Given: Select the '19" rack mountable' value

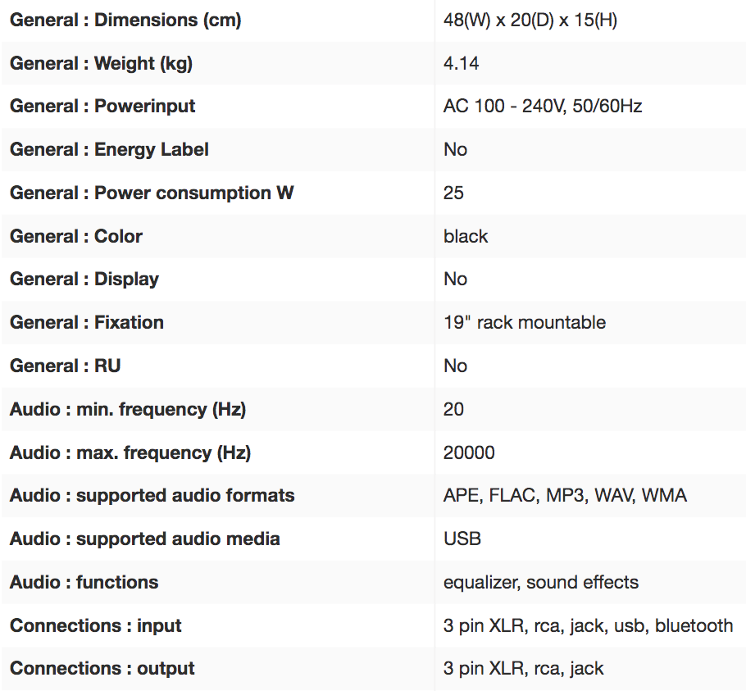Looking at the screenshot, I should coord(525,323).
